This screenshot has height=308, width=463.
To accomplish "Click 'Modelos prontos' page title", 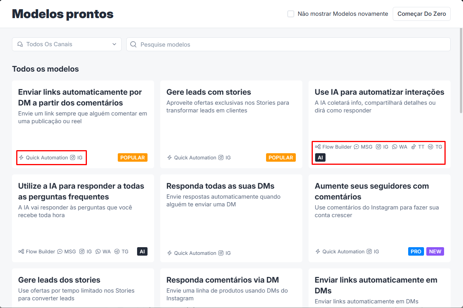I will click(63, 14).
